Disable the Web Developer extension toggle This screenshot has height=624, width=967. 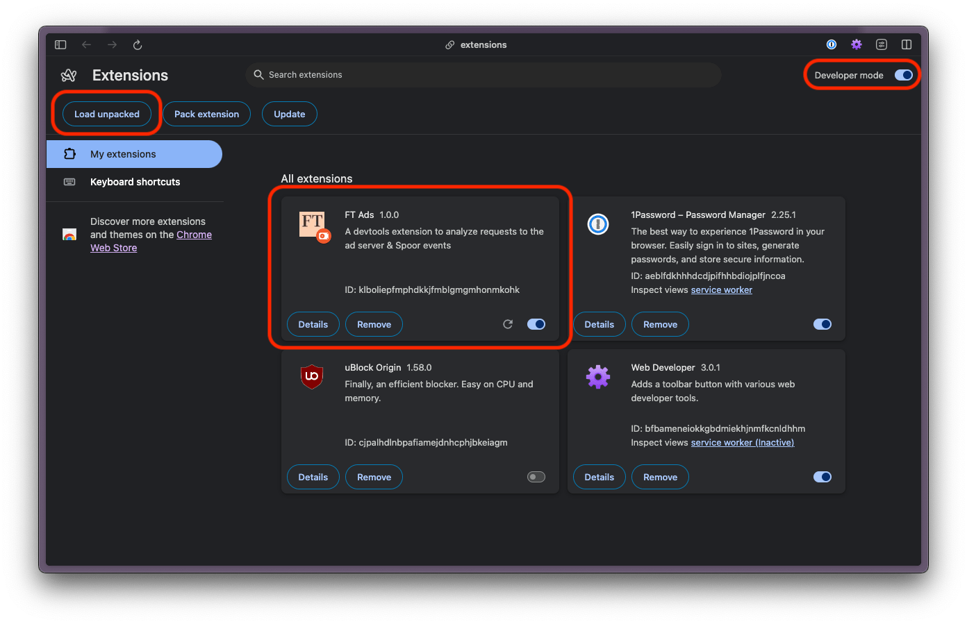point(823,477)
